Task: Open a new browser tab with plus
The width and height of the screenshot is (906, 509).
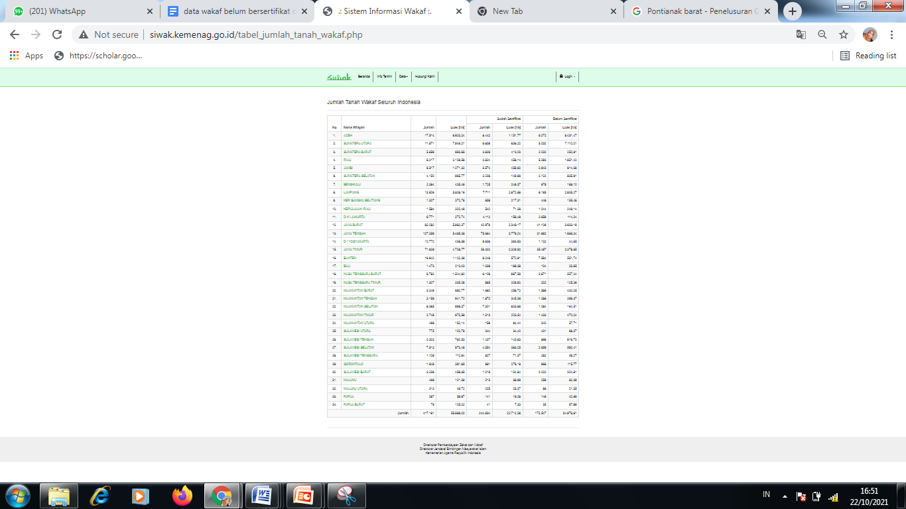Action: pyautogui.click(x=793, y=11)
